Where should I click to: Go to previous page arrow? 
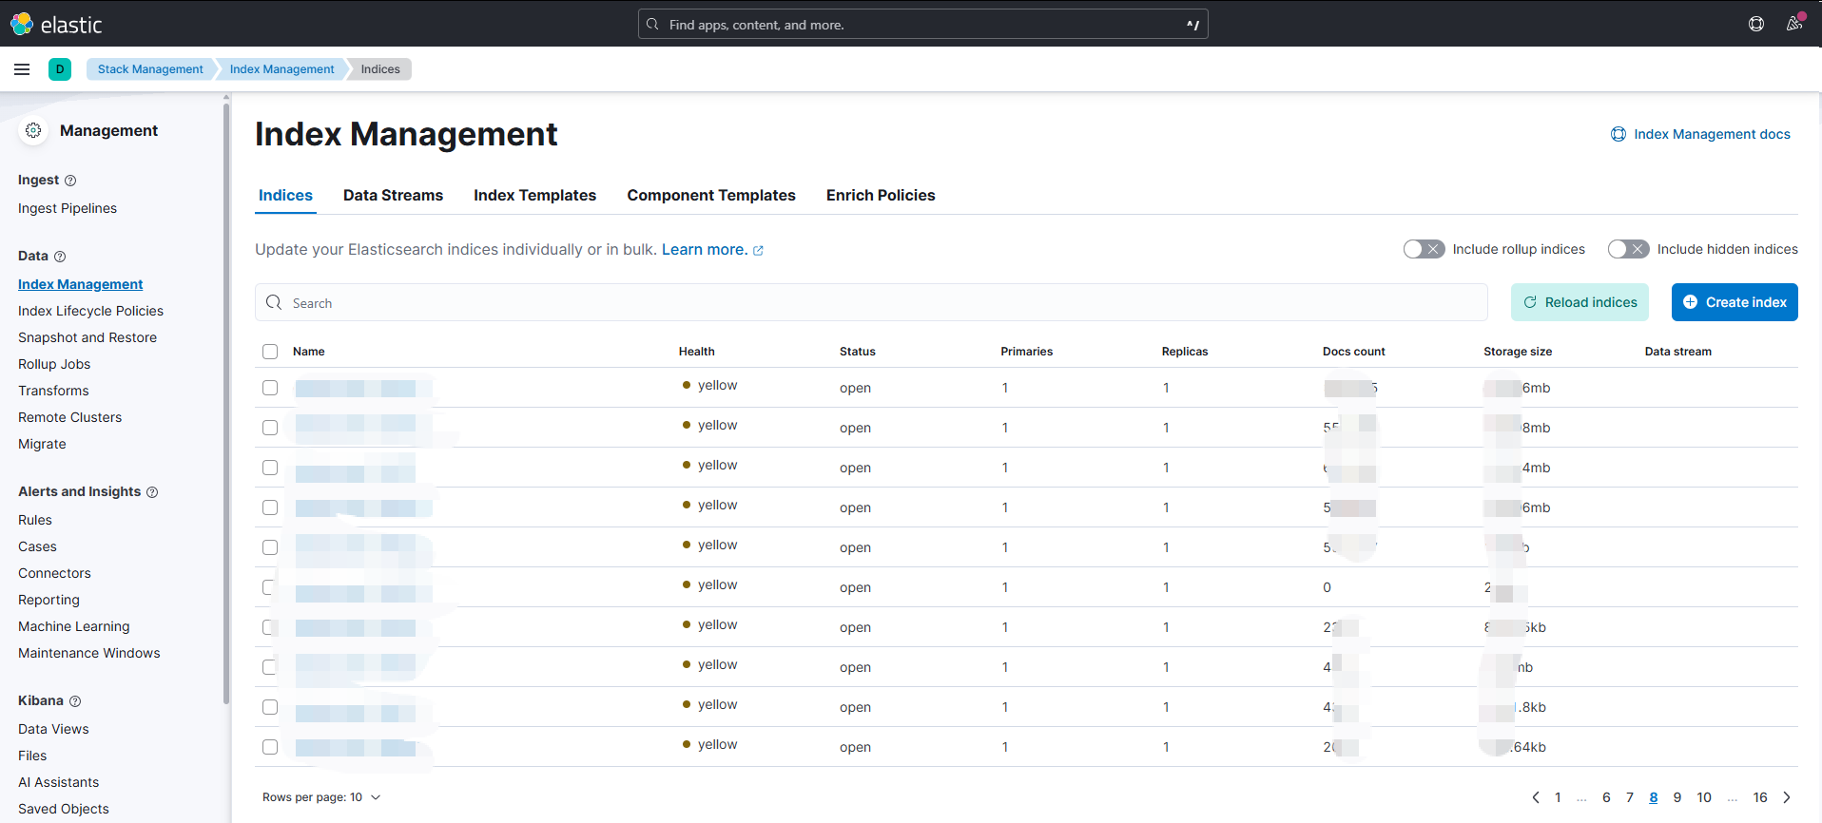1536,797
